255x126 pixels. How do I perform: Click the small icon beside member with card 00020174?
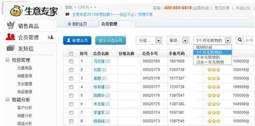[108, 112]
